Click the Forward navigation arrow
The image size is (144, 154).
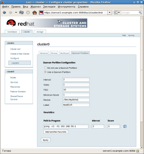(x=10, y=12)
